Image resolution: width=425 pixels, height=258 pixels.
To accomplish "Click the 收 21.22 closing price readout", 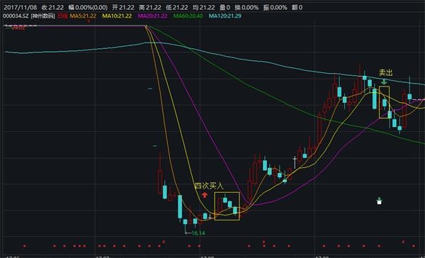I will coord(52,7).
